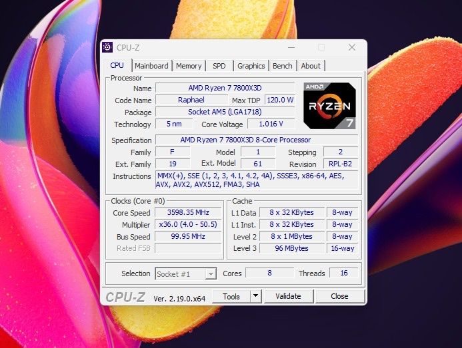Click the Stepping value 2
This screenshot has width=462, height=348.
coord(341,152)
